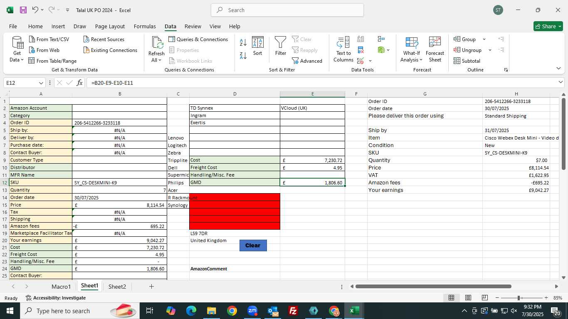Switch to the Insert tab
Viewport: 568px width, 319px height.
[x=58, y=26]
